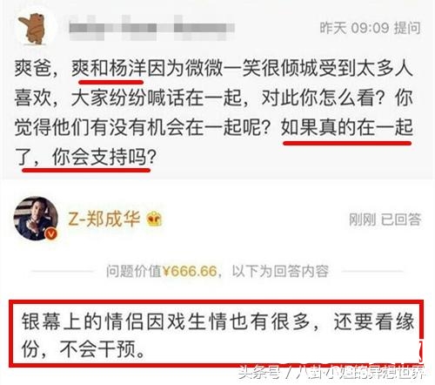Click the underlined text '你会支持吗'
The height and width of the screenshot is (385, 435).
pyautogui.click(x=99, y=158)
